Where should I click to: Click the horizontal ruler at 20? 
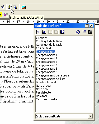[x=48, y=22]
